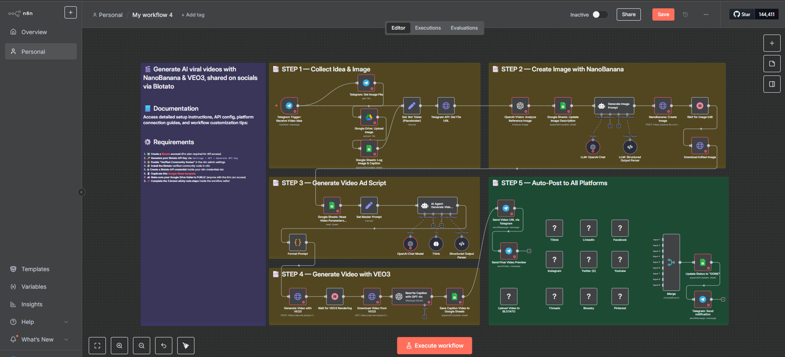The image size is (785, 357).
Task: Switch to the Evaluations tab
Action: 464,28
